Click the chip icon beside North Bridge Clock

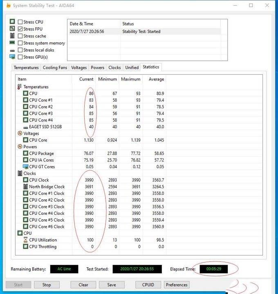pyautogui.click(x=25, y=187)
